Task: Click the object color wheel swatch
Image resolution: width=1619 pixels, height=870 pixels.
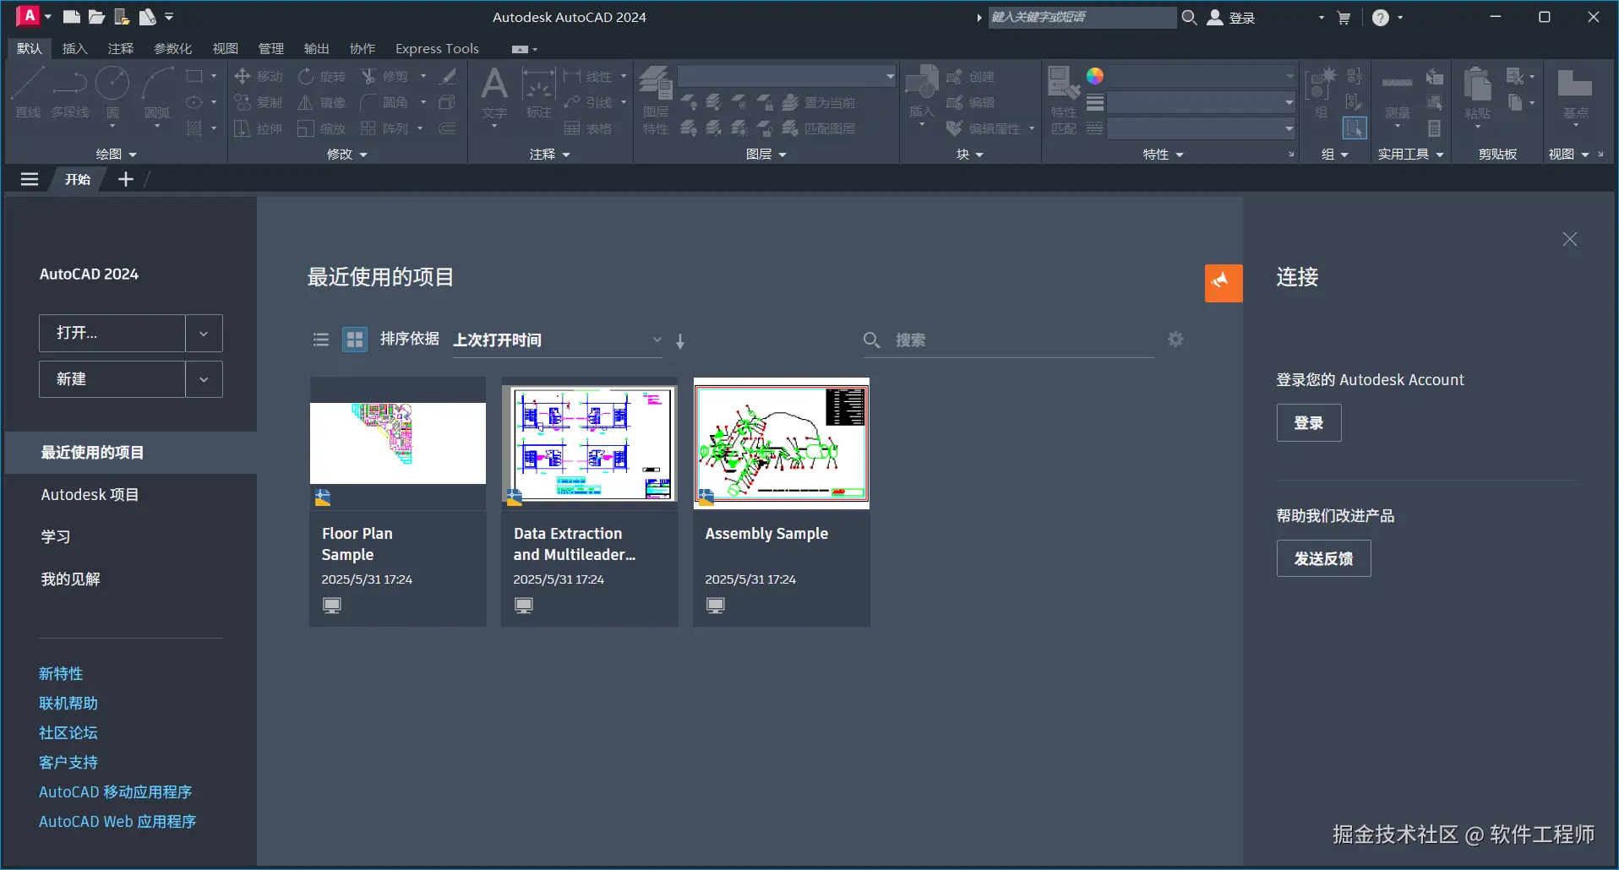Action: tap(1095, 76)
